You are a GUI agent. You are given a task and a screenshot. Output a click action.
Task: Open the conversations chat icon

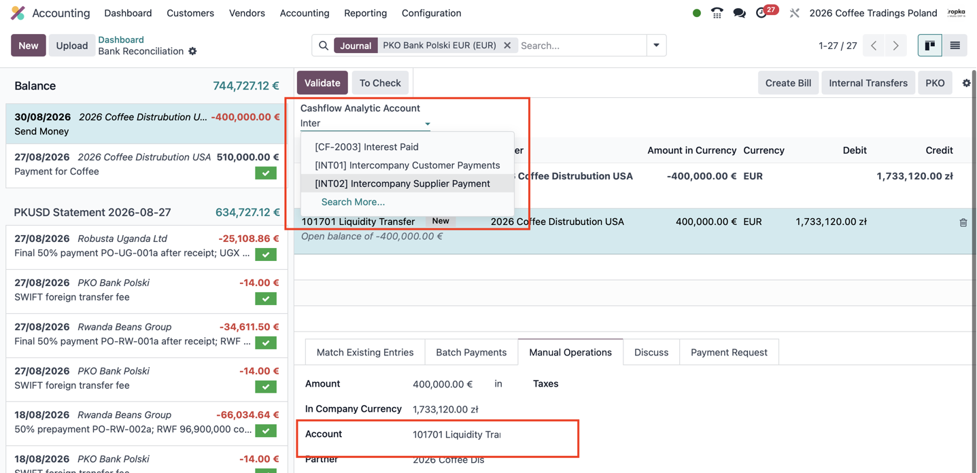740,13
